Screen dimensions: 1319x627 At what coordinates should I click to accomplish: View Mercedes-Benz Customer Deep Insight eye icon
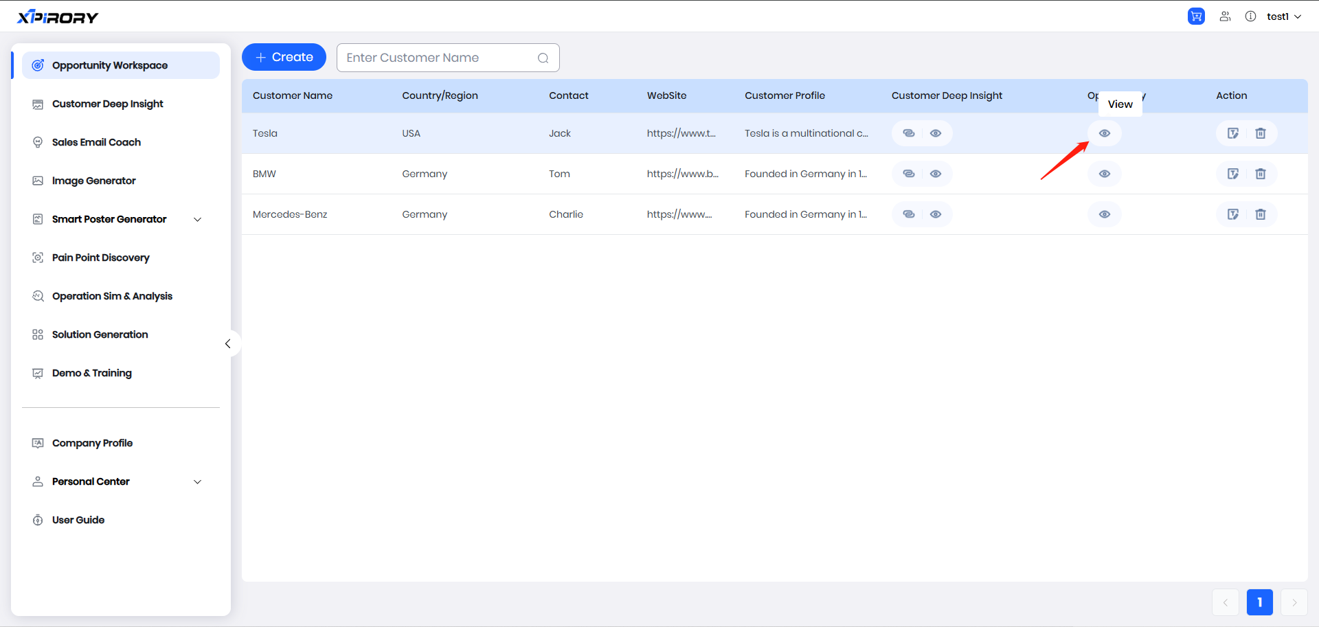pyautogui.click(x=936, y=214)
